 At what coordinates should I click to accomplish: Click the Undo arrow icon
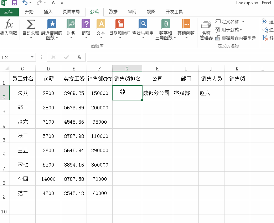[25, 3]
